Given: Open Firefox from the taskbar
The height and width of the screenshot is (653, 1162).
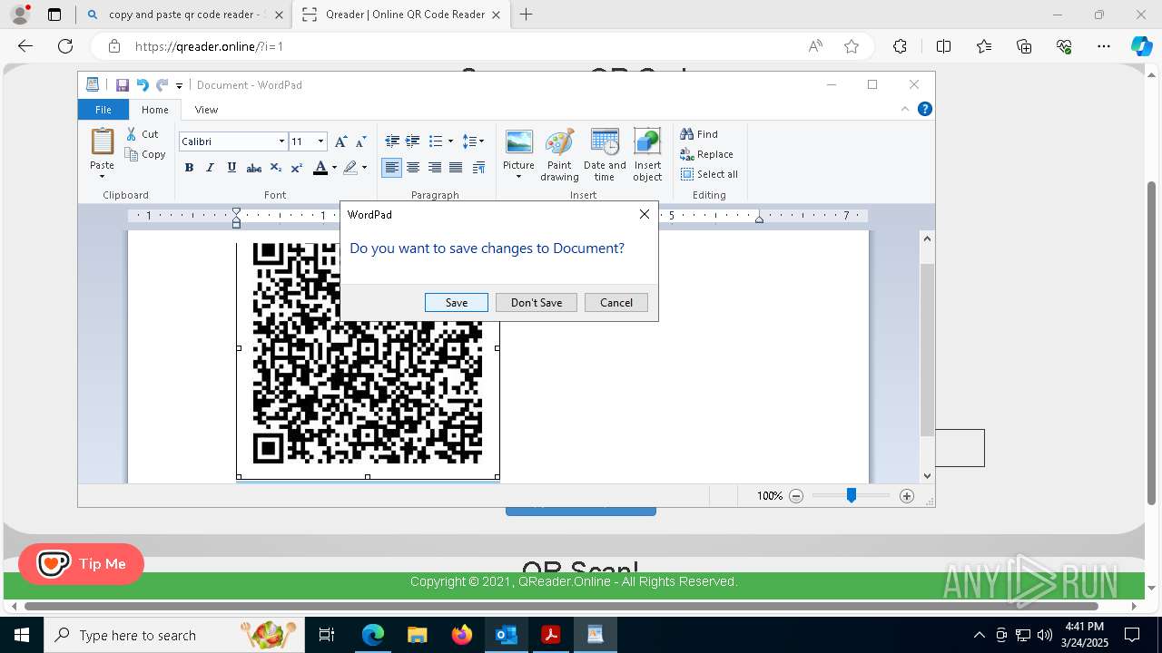Looking at the screenshot, I should pos(462,635).
